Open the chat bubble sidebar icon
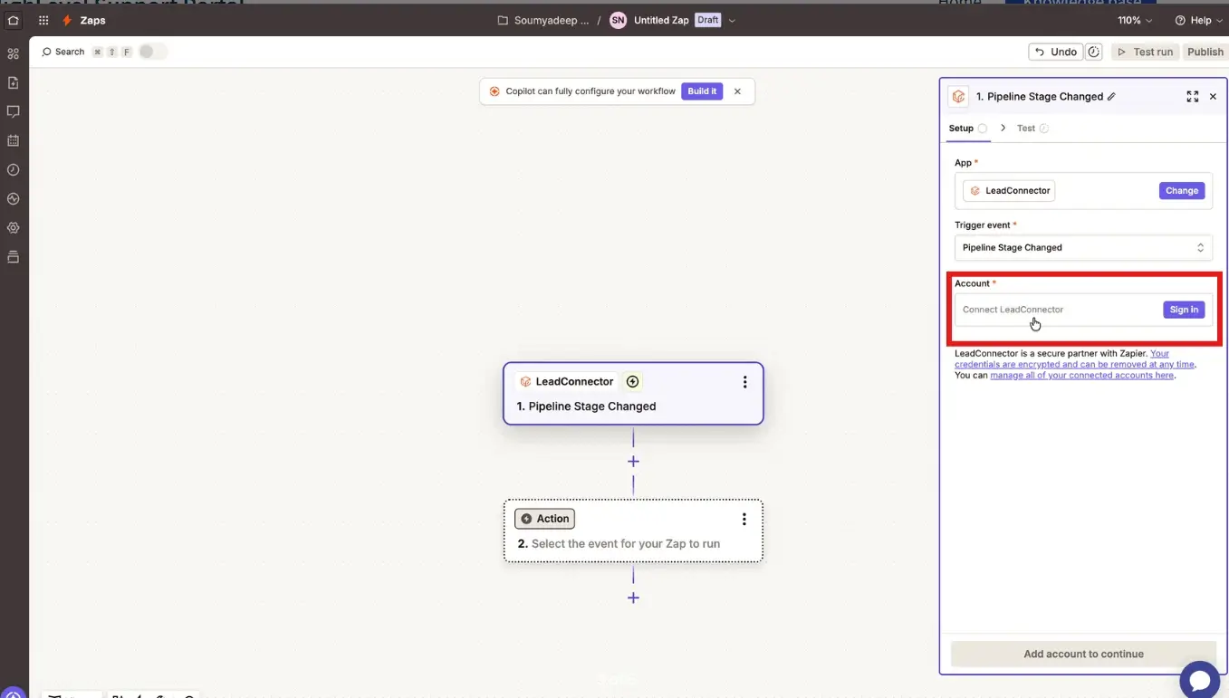Viewport: 1229px width, 698px height. click(x=13, y=112)
